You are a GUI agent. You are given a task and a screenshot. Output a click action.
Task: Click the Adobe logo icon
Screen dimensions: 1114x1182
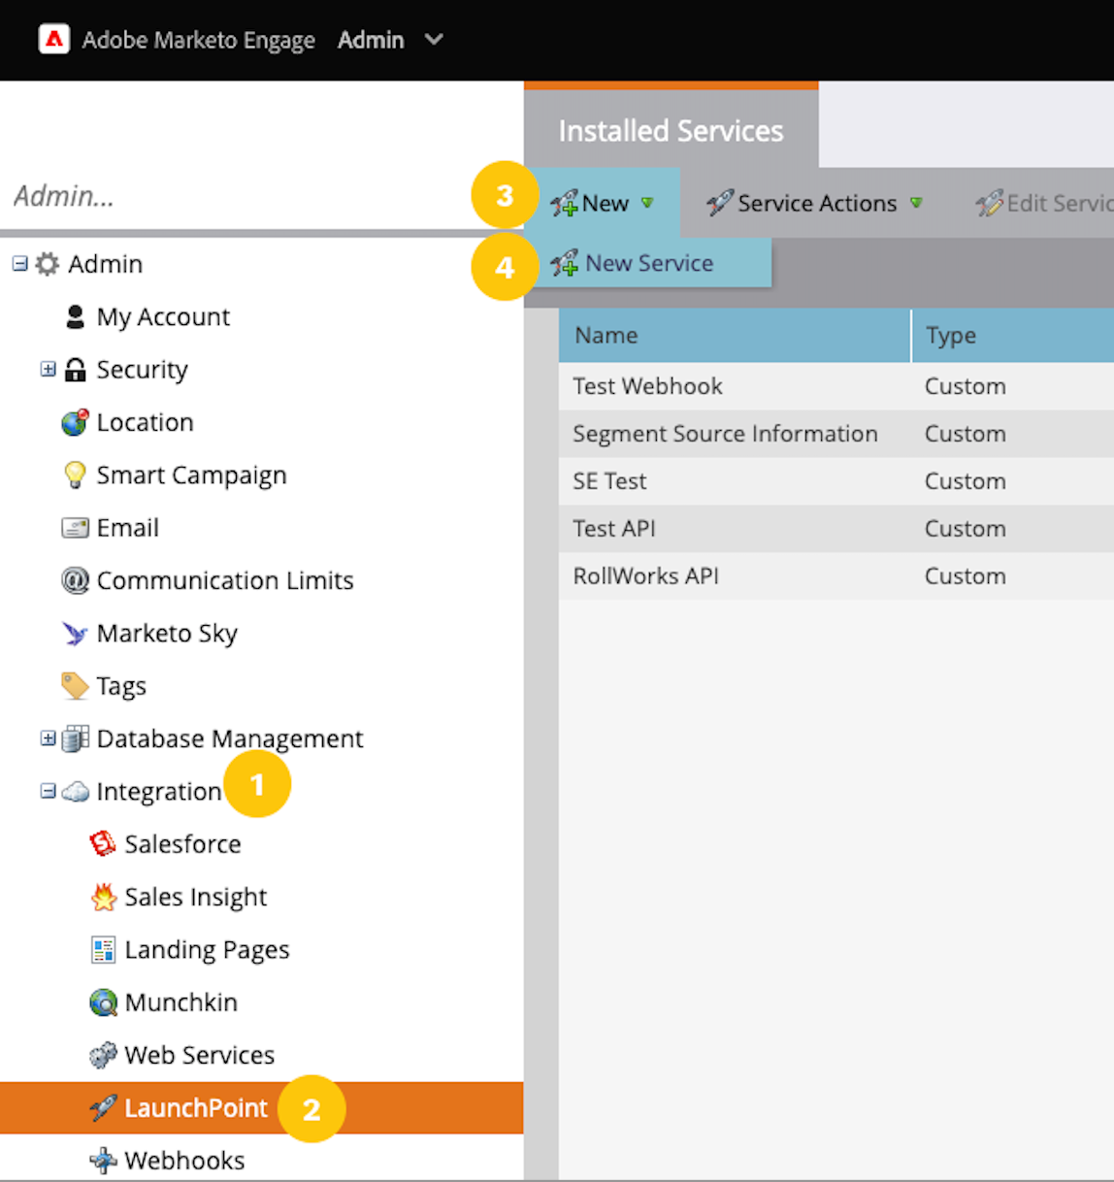53,40
